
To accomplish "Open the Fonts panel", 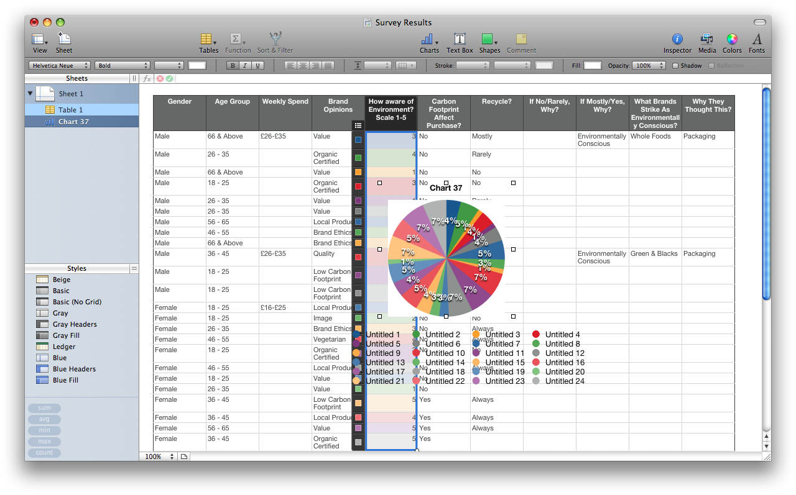I will tap(757, 43).
